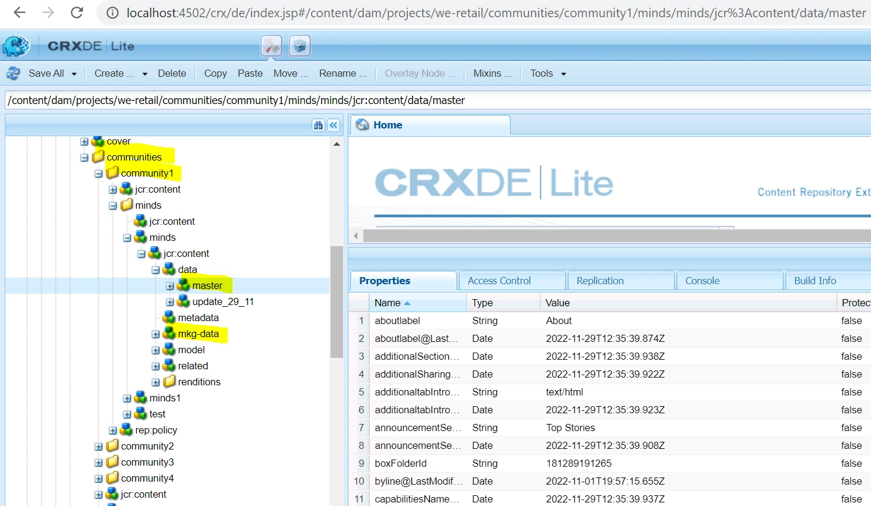The width and height of the screenshot is (871, 506).
Task: Click the minds1 node icon
Action: tap(141, 397)
